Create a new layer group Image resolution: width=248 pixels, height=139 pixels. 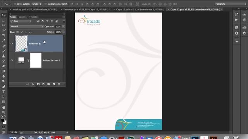point(48,84)
